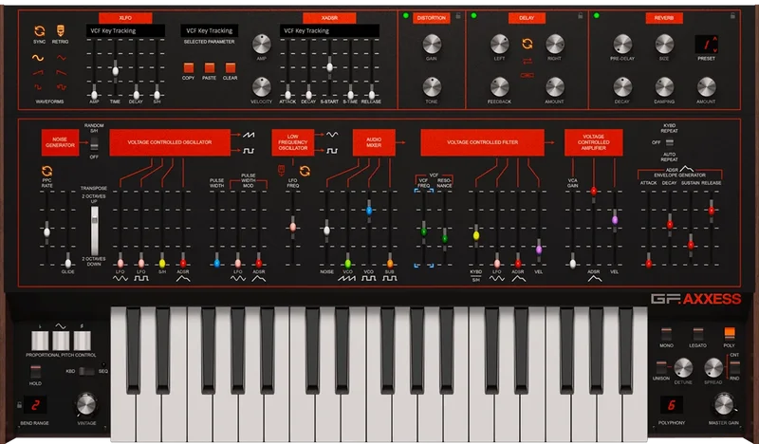Enable Legato voice mode
The image size is (759, 444).
[697, 334]
